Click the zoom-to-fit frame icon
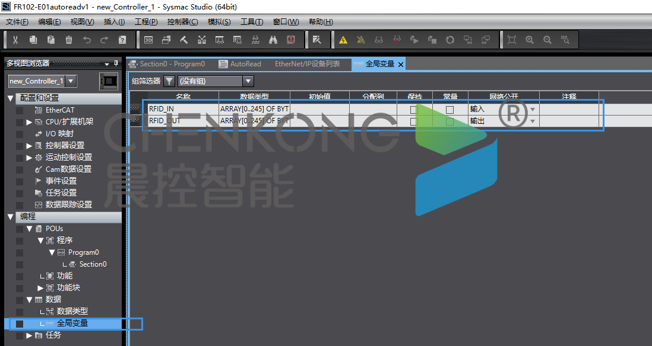This screenshot has height=346, width=652. click(x=512, y=40)
